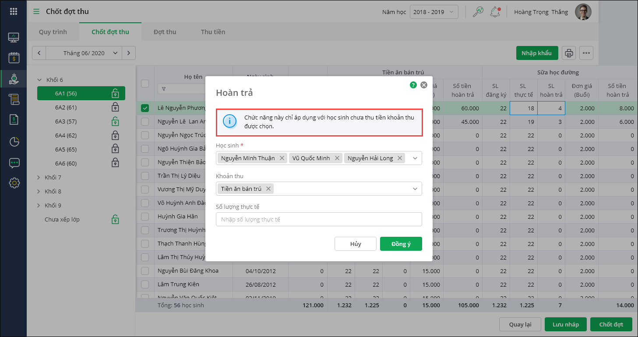
Task: Click the help icon in Hoàn trả dialog
Action: [413, 85]
